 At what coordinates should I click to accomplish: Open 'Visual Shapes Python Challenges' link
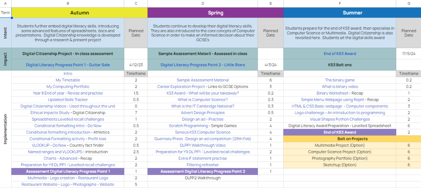tap(340, 119)
